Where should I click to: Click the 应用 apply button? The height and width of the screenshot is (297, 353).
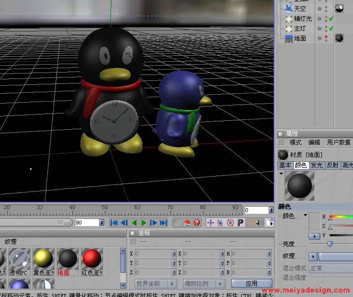click(251, 284)
